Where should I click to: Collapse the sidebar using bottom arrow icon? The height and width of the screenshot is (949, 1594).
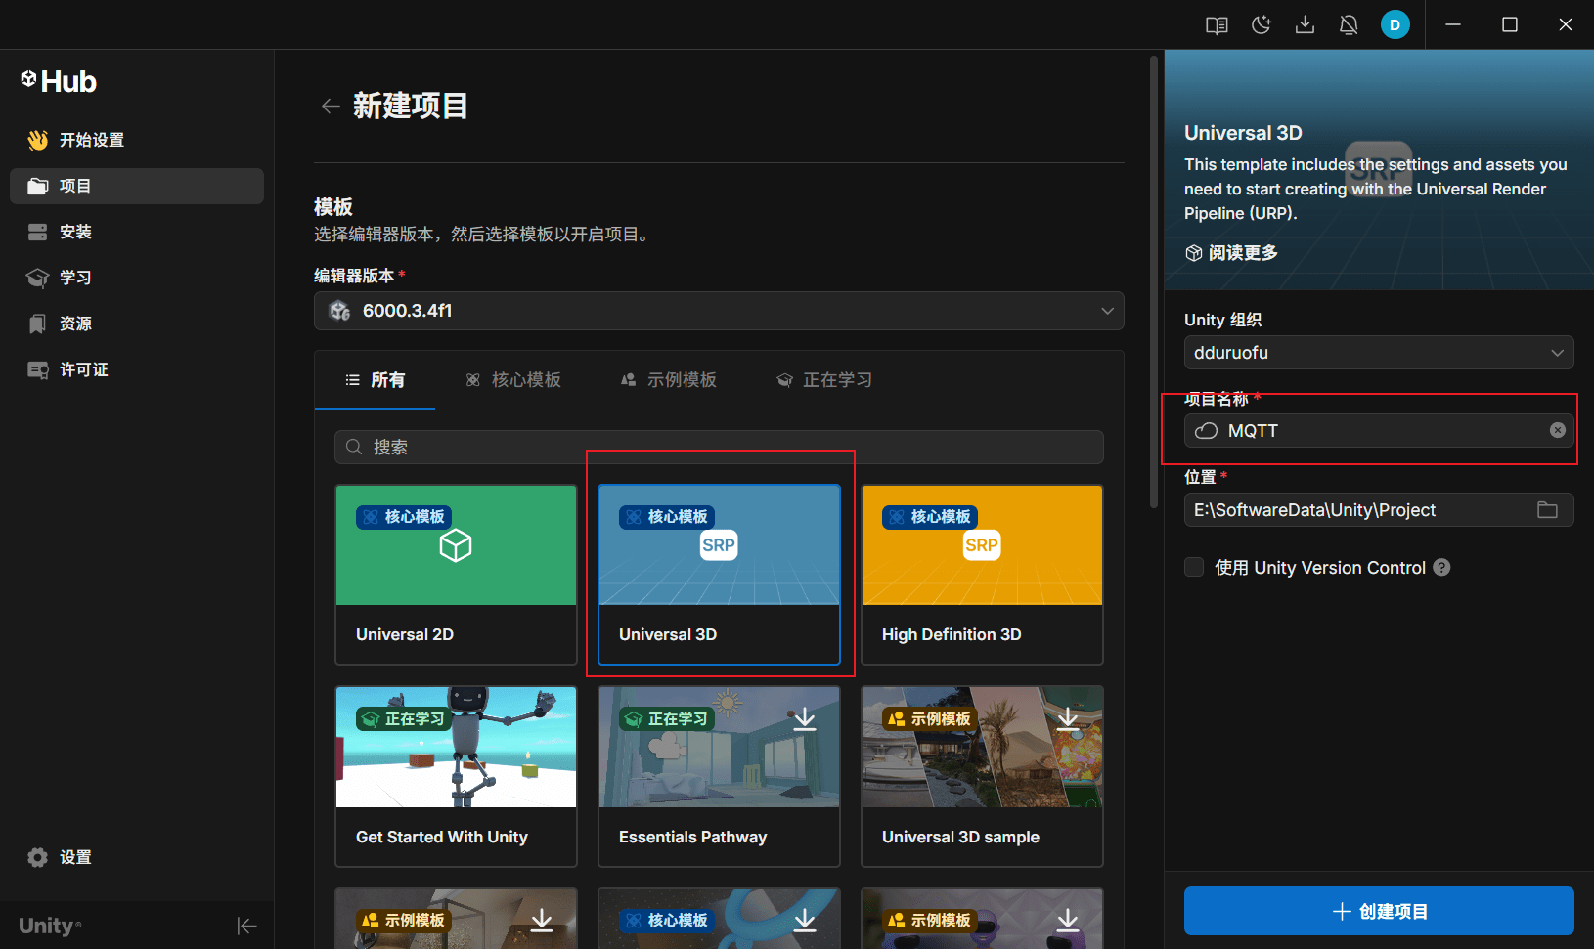click(246, 926)
